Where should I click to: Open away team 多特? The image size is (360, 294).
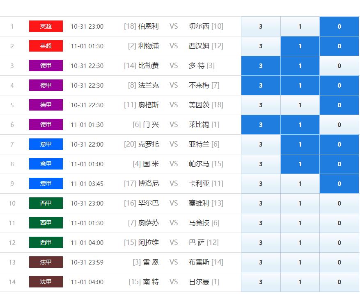(x=197, y=66)
